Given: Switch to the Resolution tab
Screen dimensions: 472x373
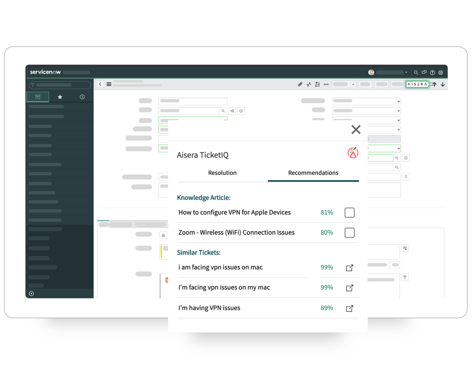Looking at the screenshot, I should coord(222,173).
